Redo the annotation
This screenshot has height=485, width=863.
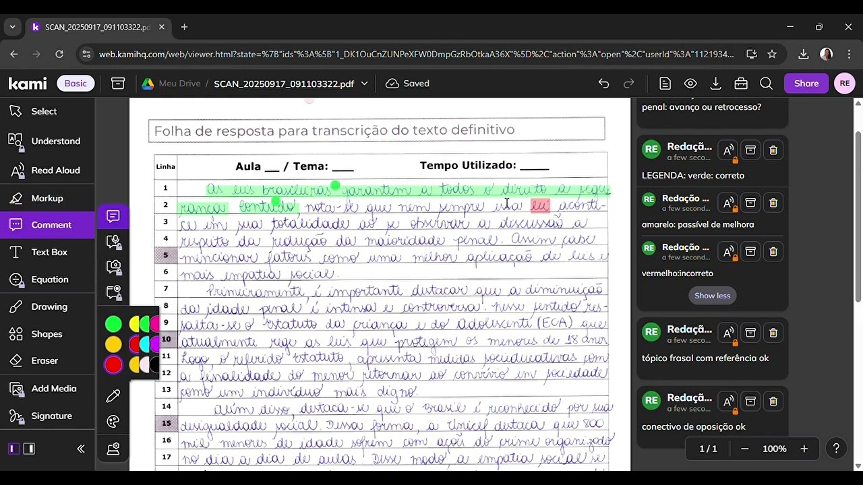[x=629, y=84]
